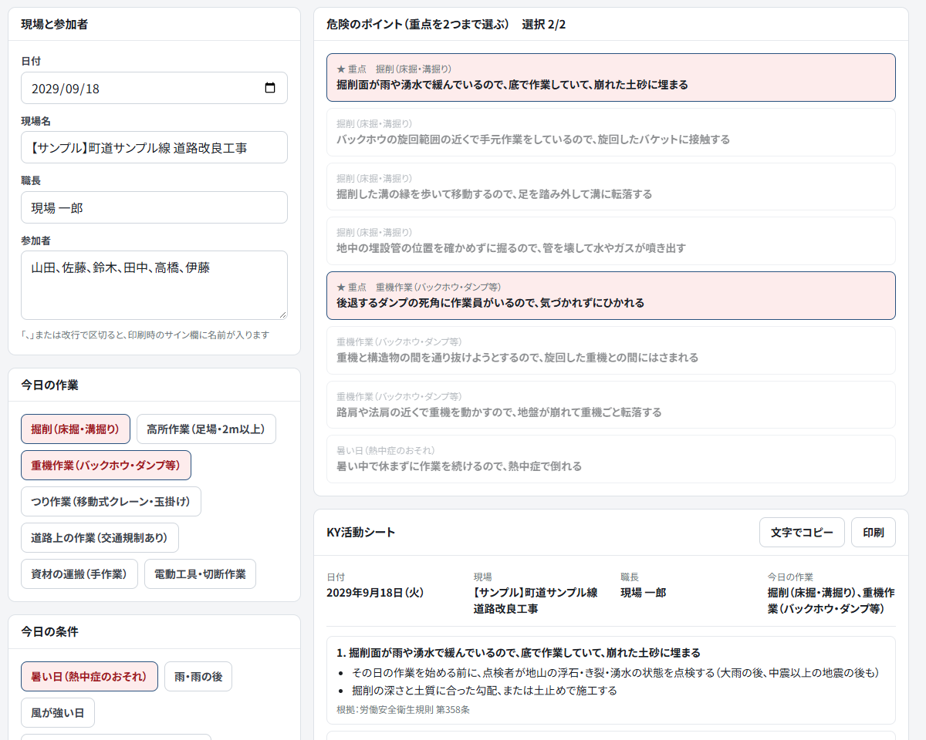Viewport: 926px width, 740px height.
Task: Click the 参加者 participants textarea
Action: pos(154,285)
